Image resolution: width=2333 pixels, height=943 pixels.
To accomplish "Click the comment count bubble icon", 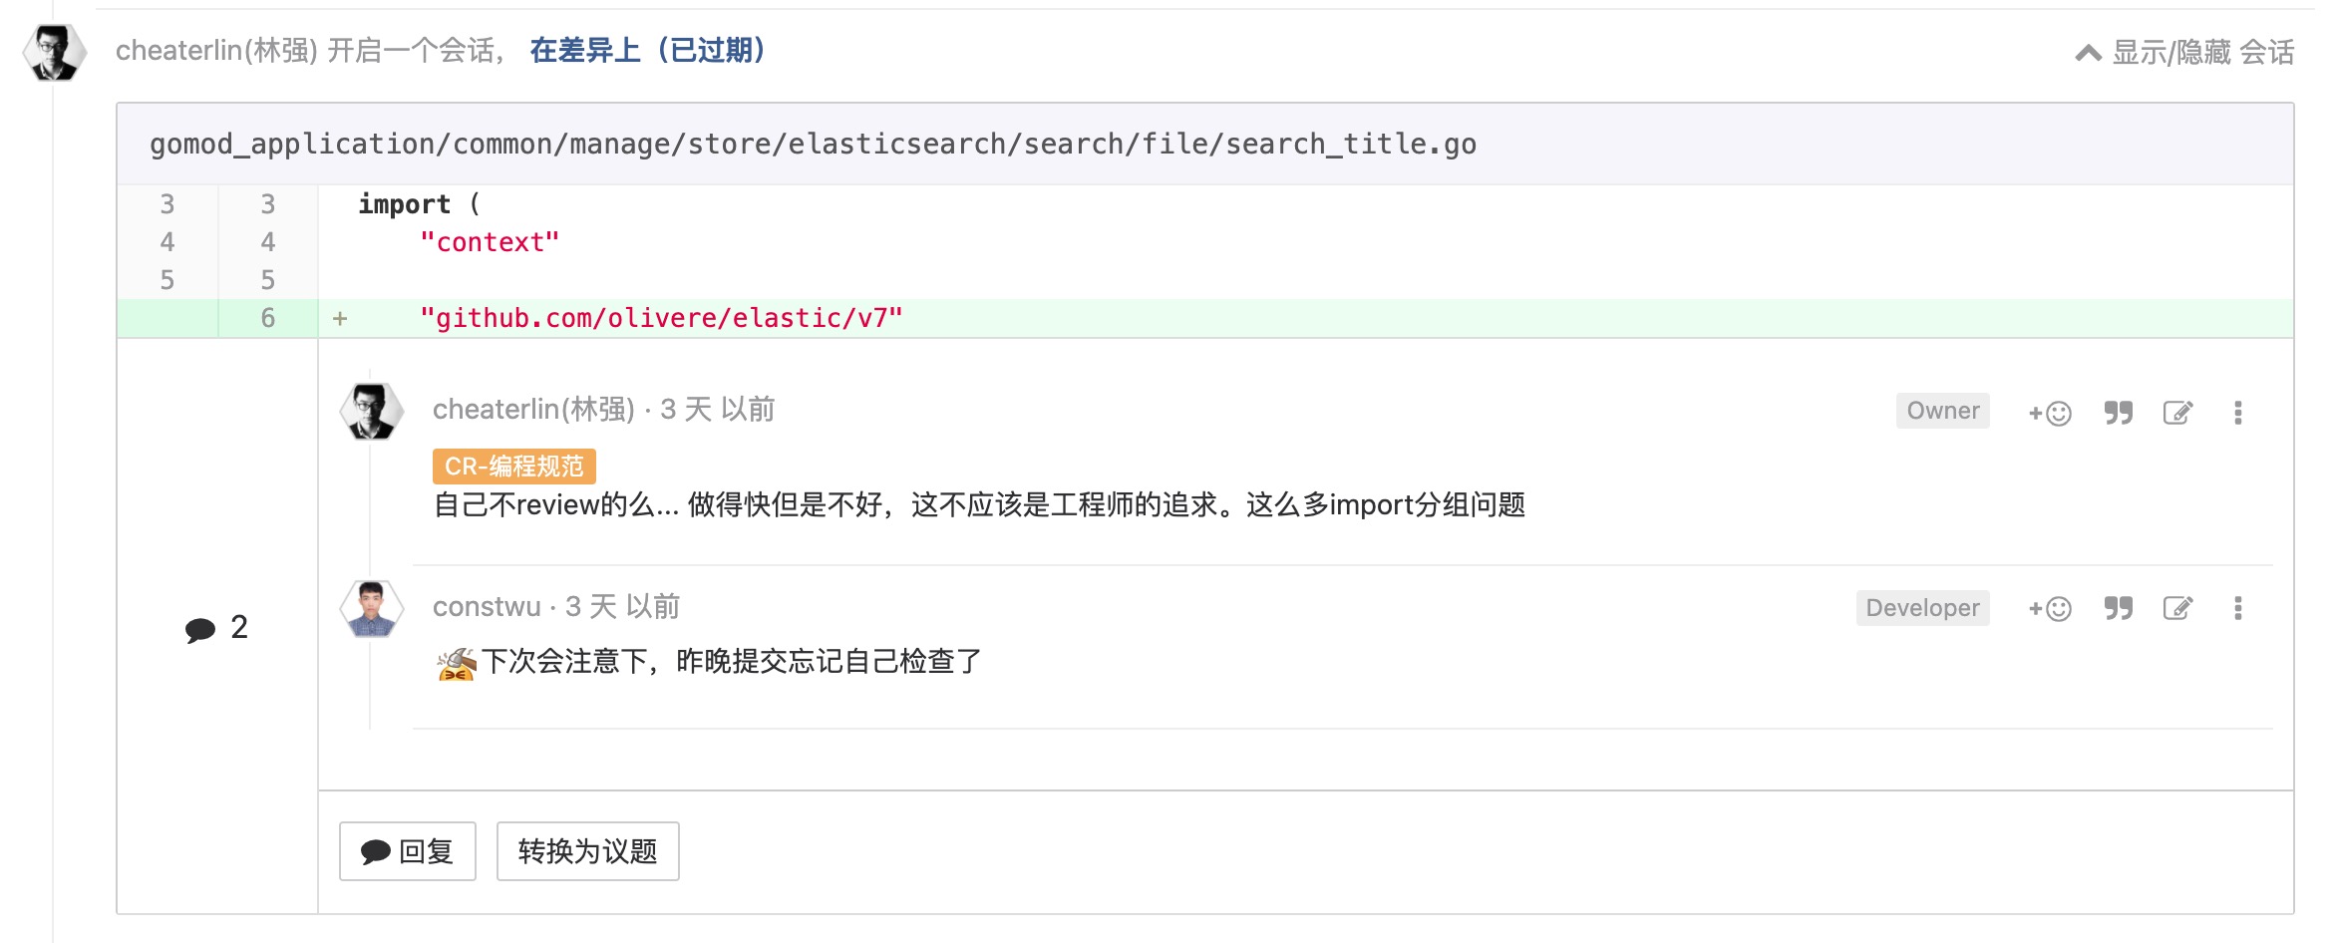I will tap(200, 629).
